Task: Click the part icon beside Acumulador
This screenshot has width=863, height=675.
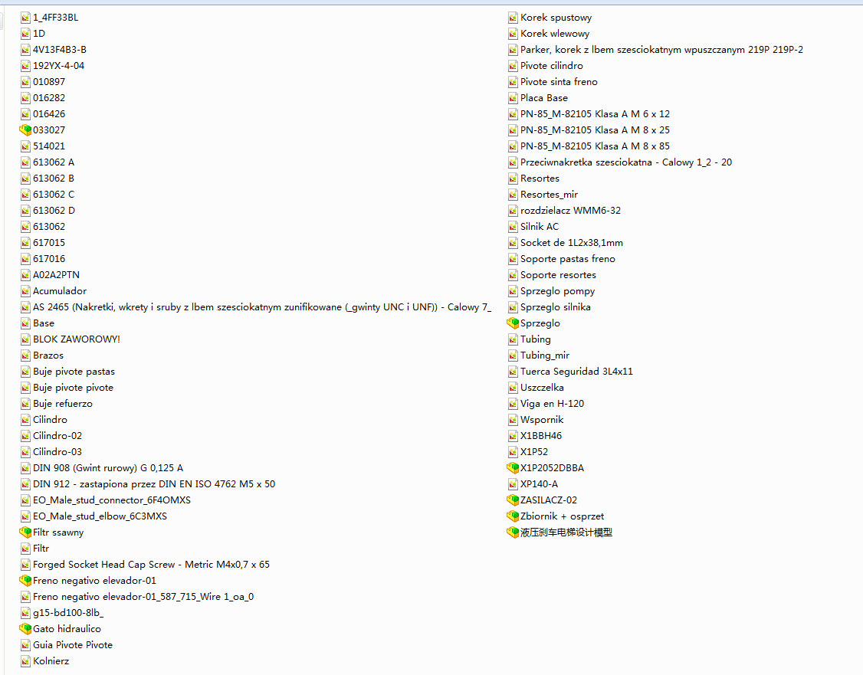Action: [25, 291]
